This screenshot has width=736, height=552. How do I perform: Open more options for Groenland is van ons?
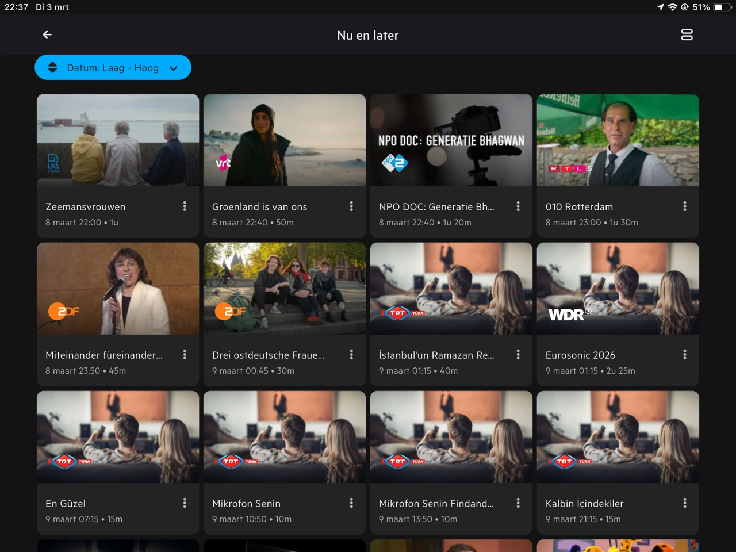coord(351,206)
